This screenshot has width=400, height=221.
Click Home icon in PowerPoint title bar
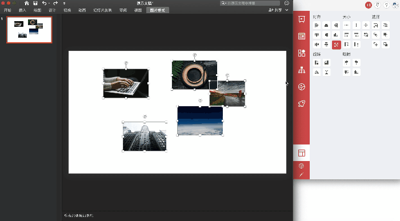pos(26,3)
